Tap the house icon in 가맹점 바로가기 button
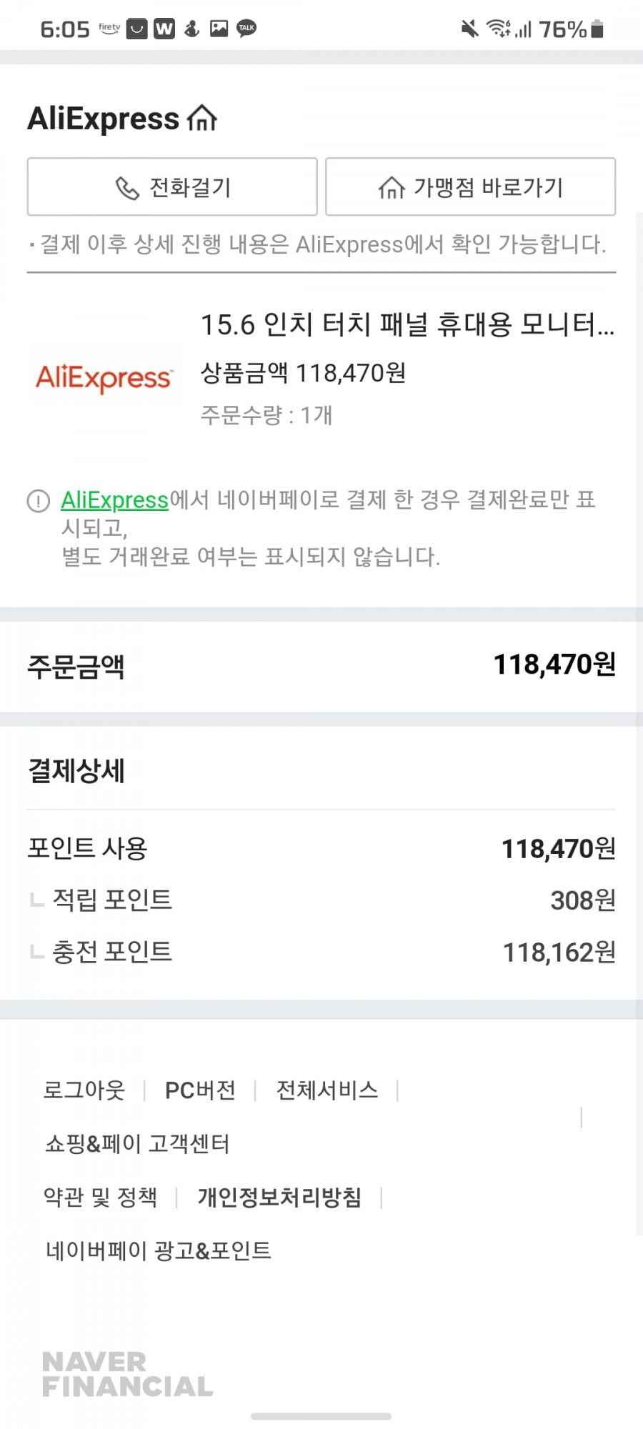The width and height of the screenshot is (643, 1429). click(392, 188)
